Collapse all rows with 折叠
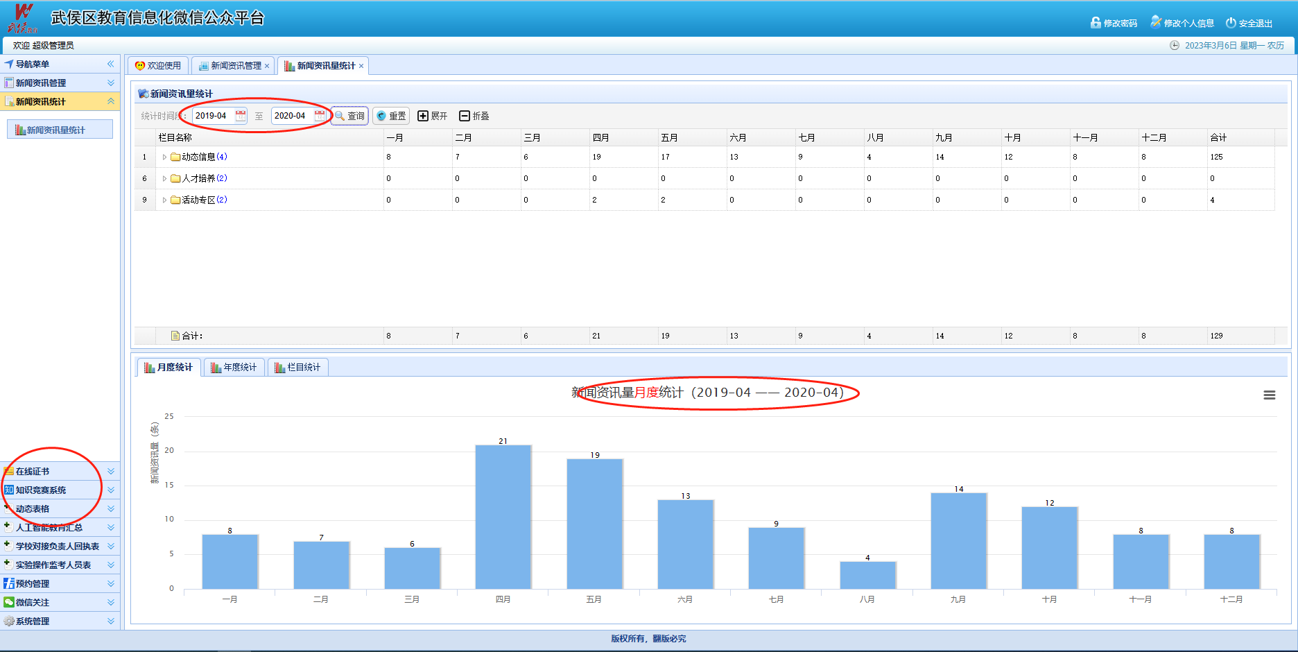The height and width of the screenshot is (652, 1298). point(474,116)
